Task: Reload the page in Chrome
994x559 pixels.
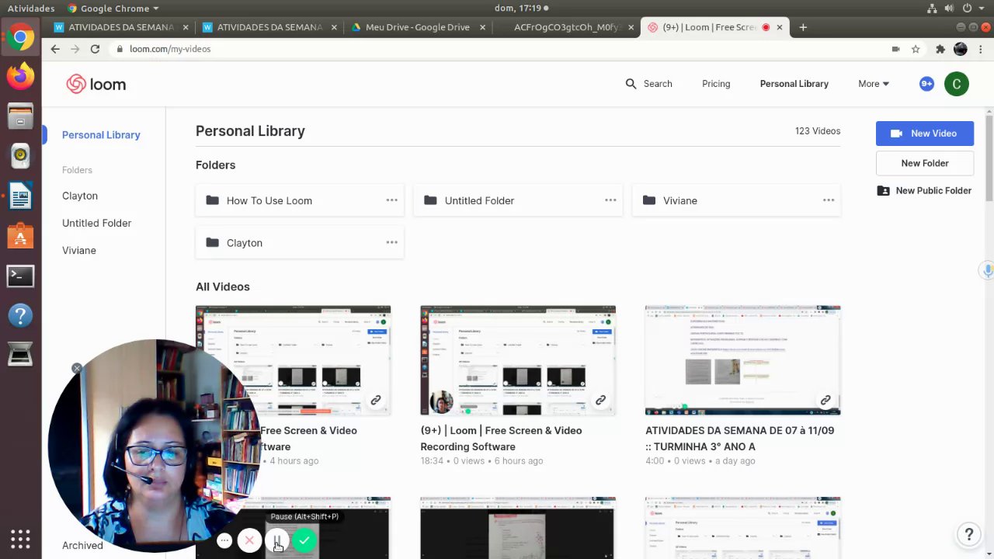Action: (x=95, y=49)
